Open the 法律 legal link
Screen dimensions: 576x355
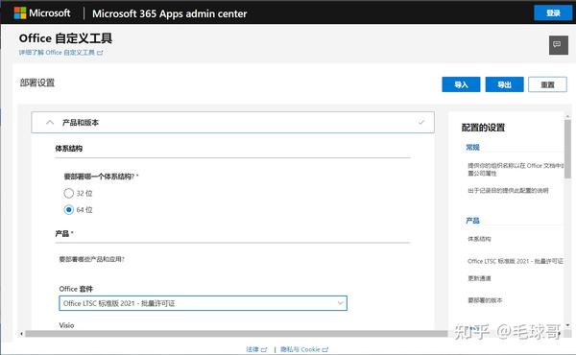256,349
